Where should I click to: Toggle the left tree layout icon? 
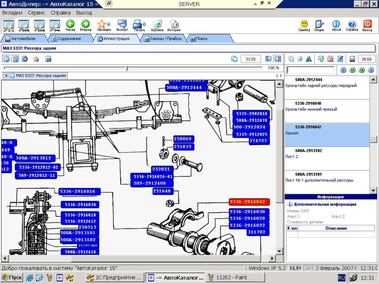click(x=268, y=59)
